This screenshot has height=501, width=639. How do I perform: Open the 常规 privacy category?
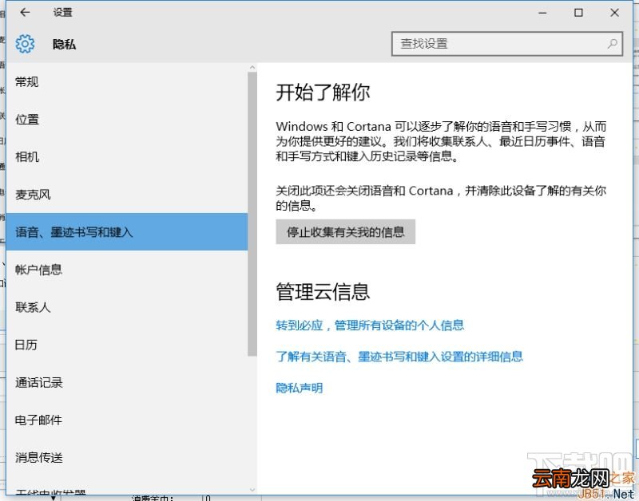pyautogui.click(x=127, y=82)
